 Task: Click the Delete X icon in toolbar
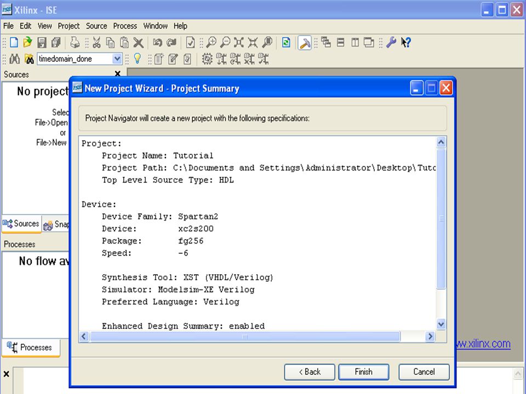click(x=138, y=43)
